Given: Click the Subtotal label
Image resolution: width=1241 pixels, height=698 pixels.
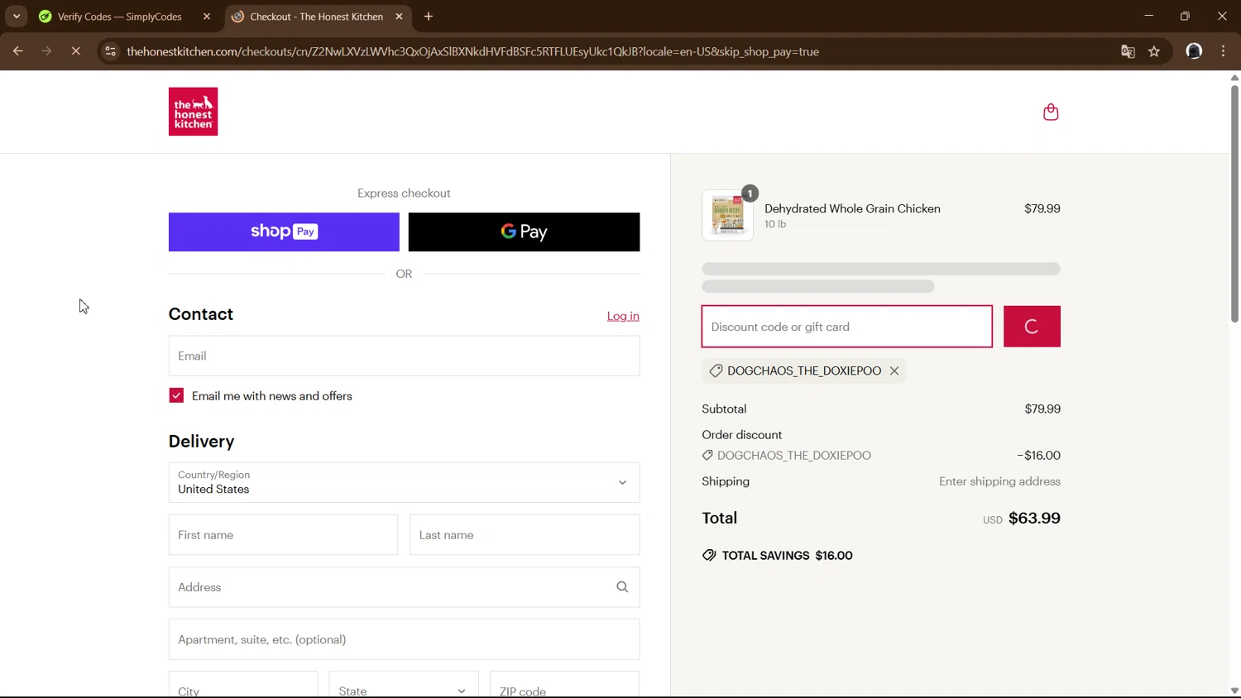Looking at the screenshot, I should coord(724,409).
